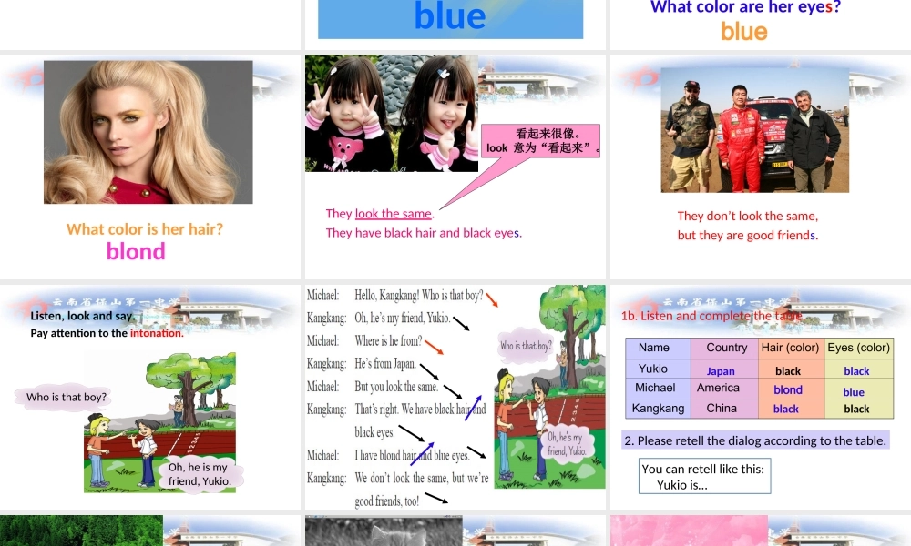The image size is (911, 546).
Task: Click the blond answer text
Action: point(135,252)
